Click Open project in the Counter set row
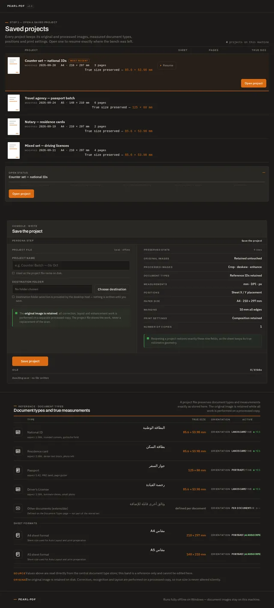This screenshot has width=274, height=608. coord(253,83)
